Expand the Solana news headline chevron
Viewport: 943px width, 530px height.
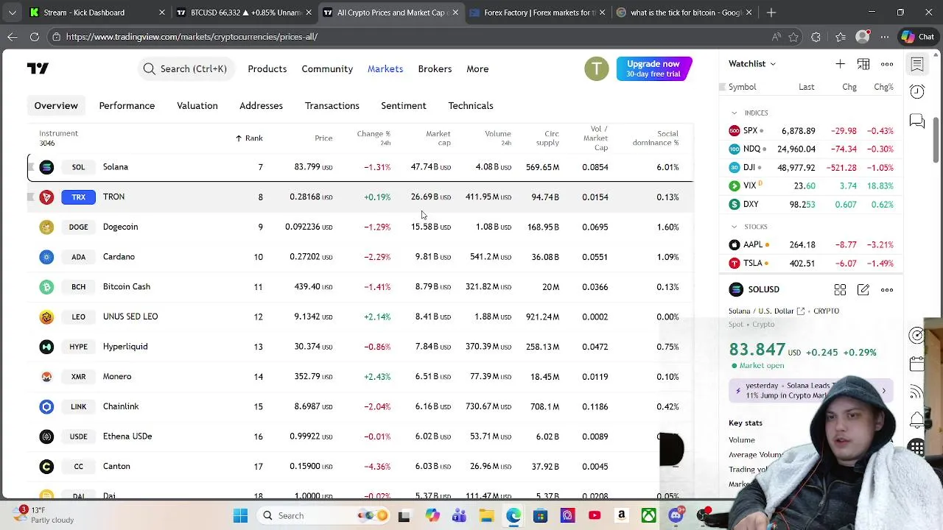tap(884, 391)
